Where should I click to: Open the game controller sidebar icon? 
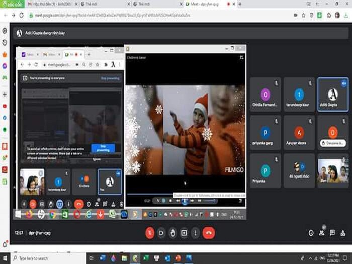tap(5, 77)
